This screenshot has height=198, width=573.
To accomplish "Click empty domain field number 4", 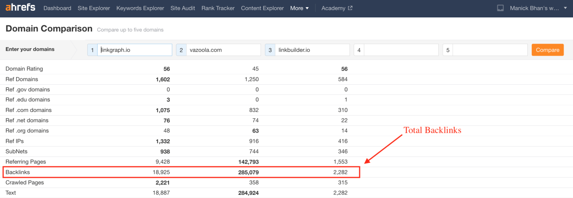I will (401, 50).
